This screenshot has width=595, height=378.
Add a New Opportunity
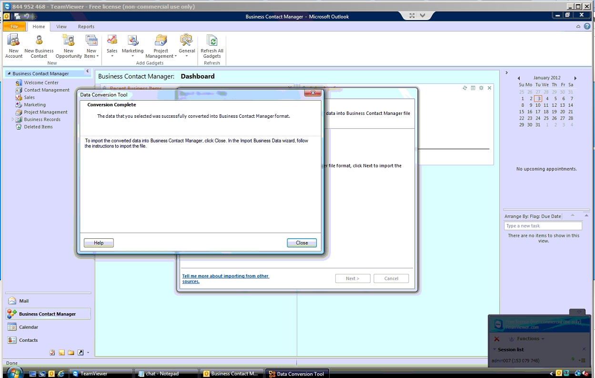[x=69, y=46]
